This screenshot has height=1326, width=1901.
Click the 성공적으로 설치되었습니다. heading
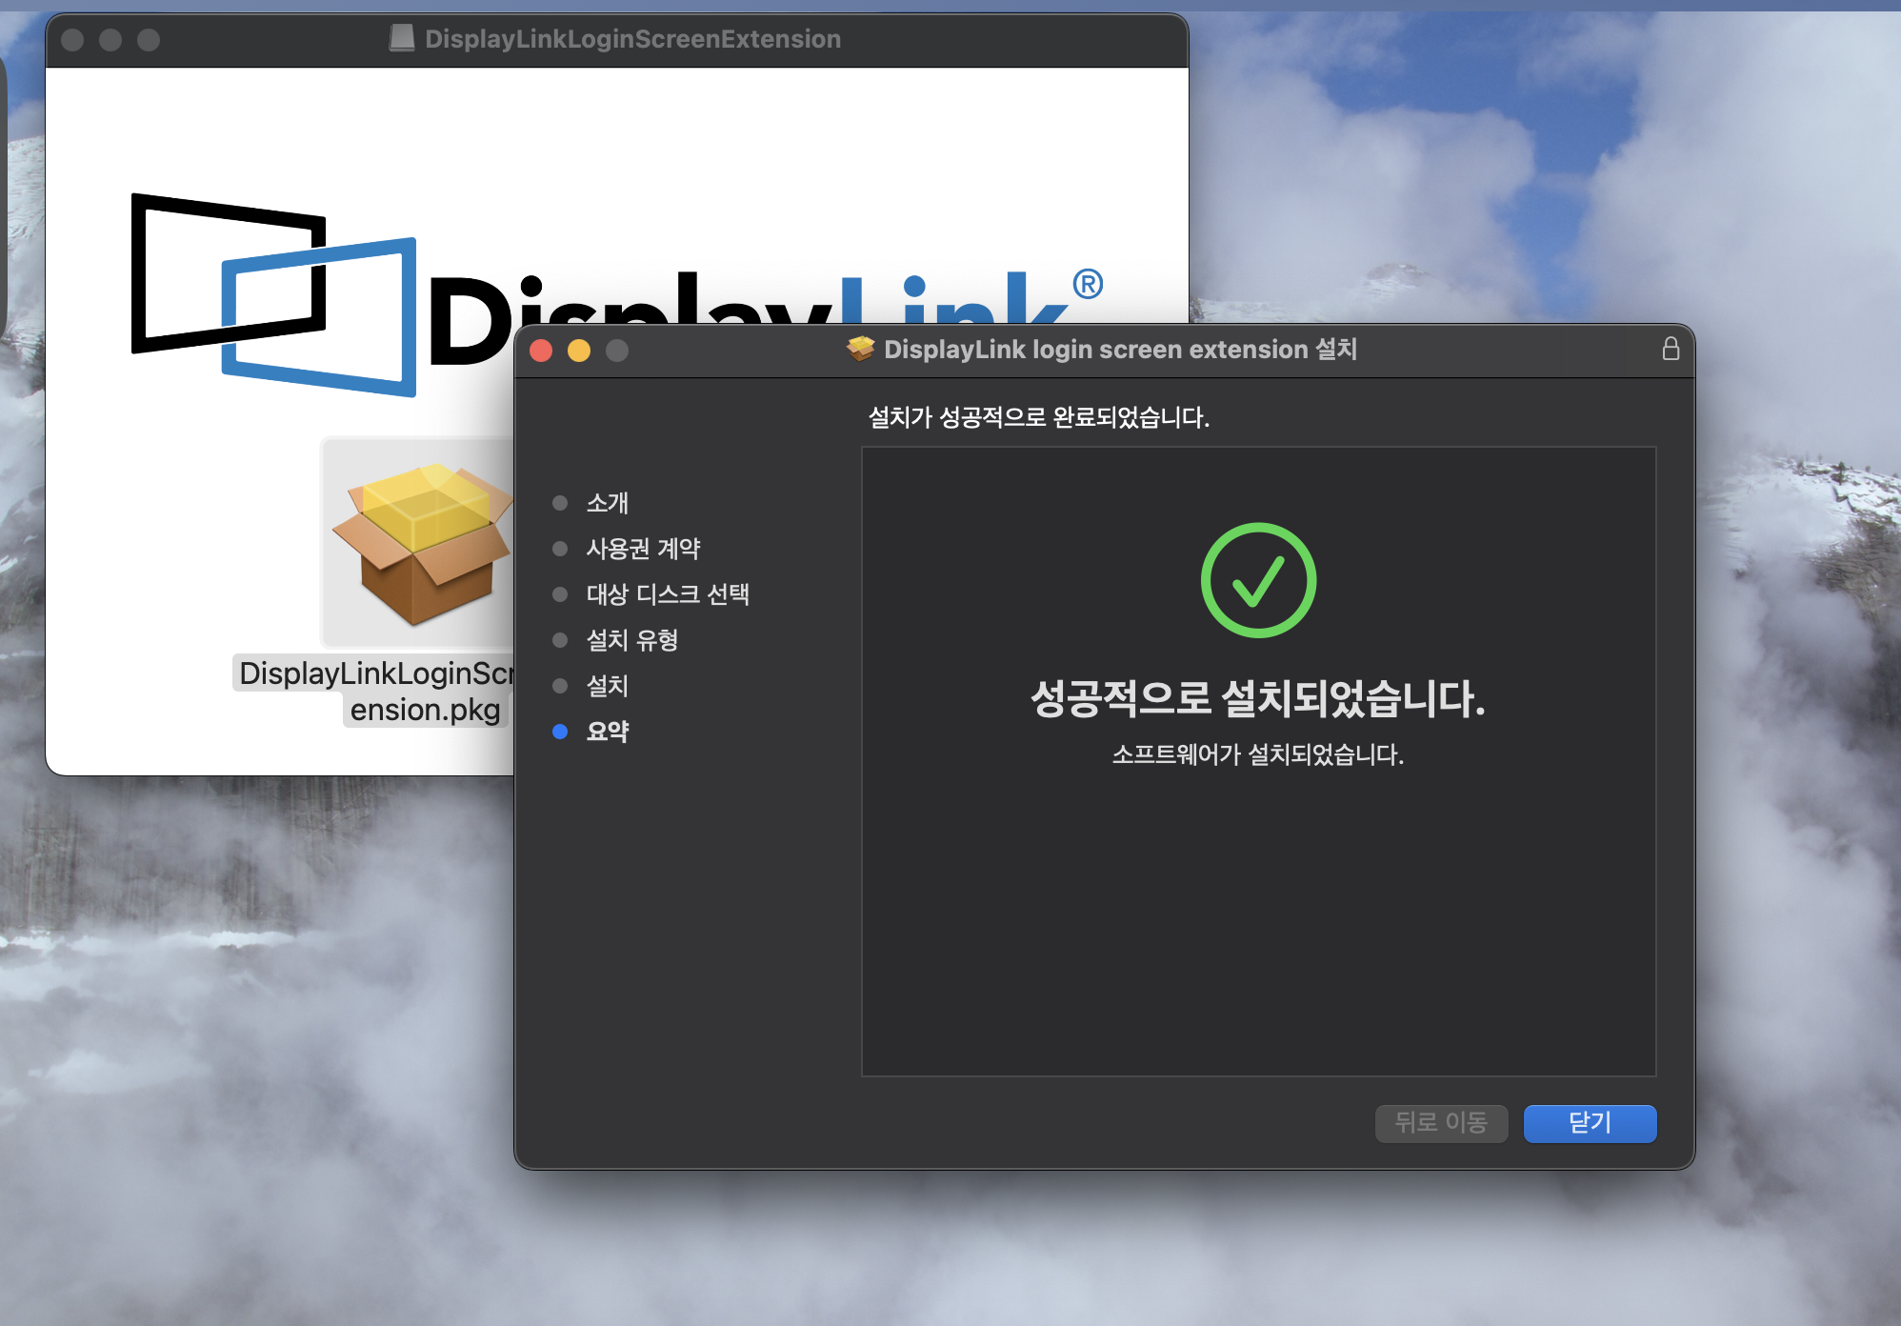click(1258, 698)
